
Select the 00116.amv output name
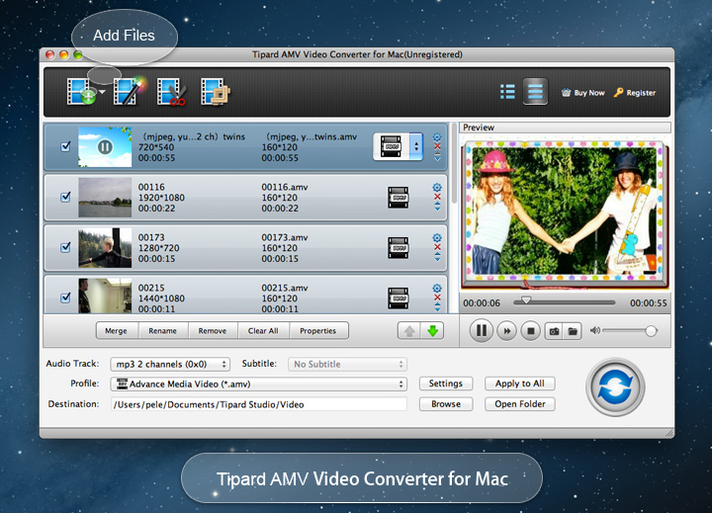[285, 187]
